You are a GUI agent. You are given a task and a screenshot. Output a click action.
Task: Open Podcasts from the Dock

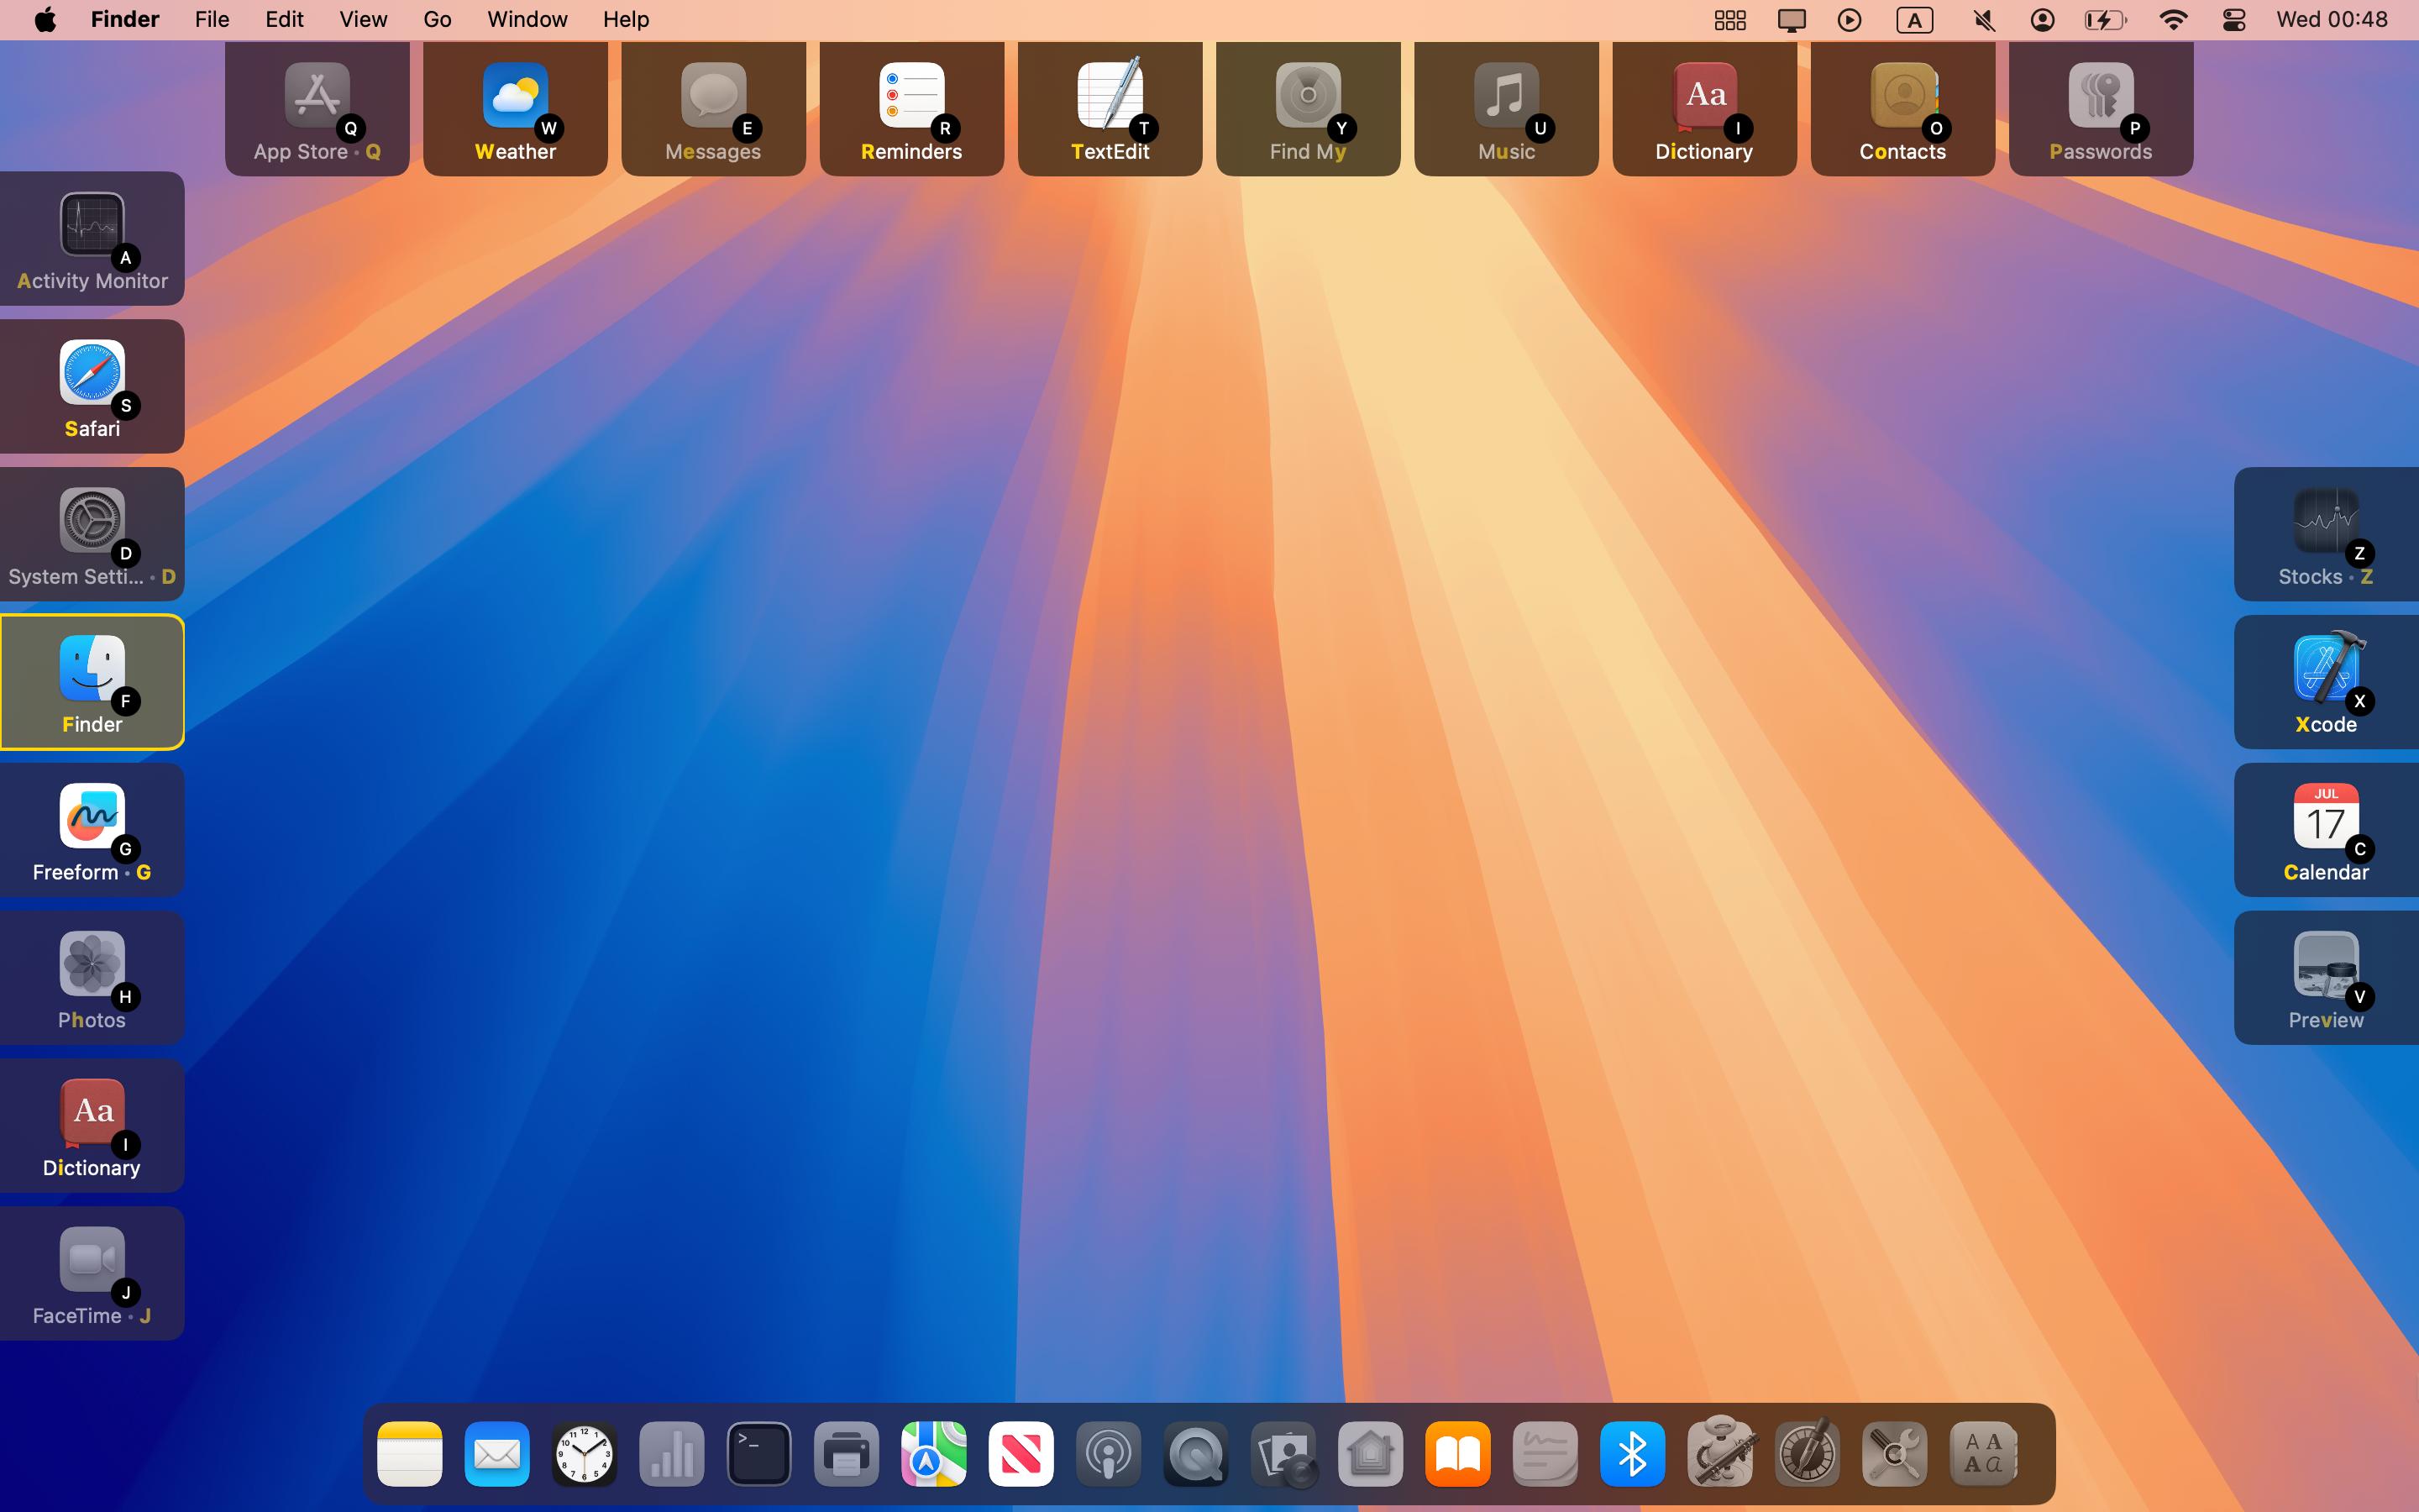coord(1108,1453)
